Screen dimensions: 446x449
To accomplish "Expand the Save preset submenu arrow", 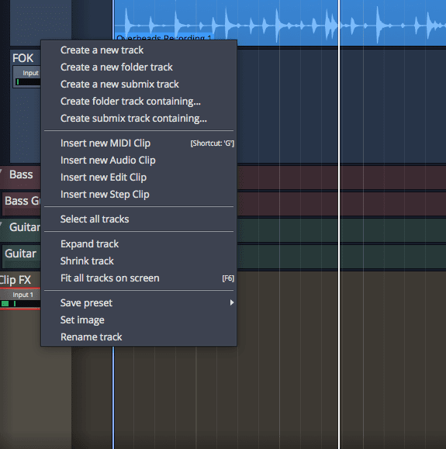I will [x=232, y=302].
